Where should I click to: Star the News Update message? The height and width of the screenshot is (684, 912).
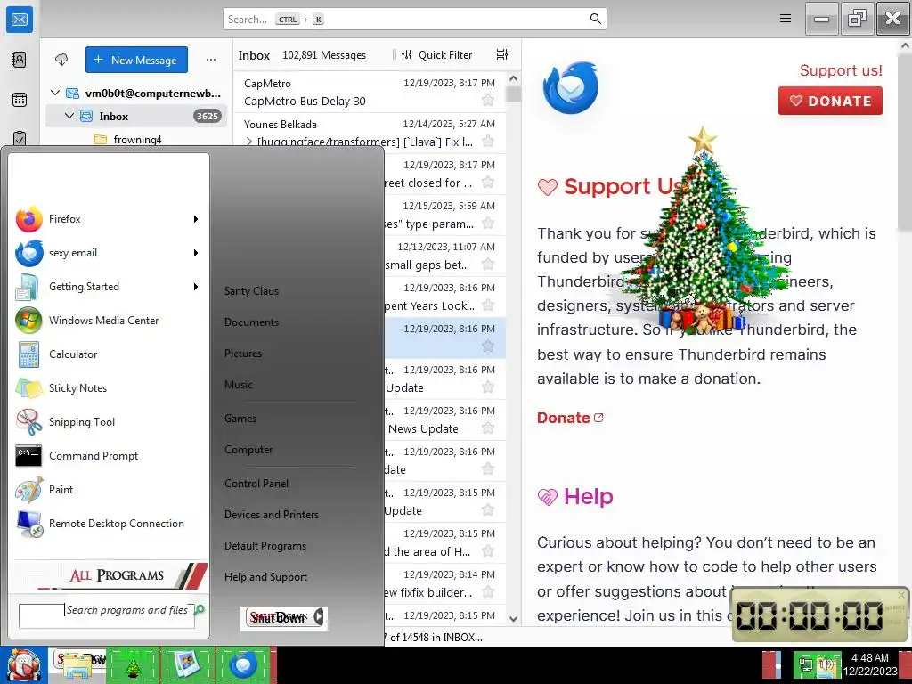click(488, 428)
